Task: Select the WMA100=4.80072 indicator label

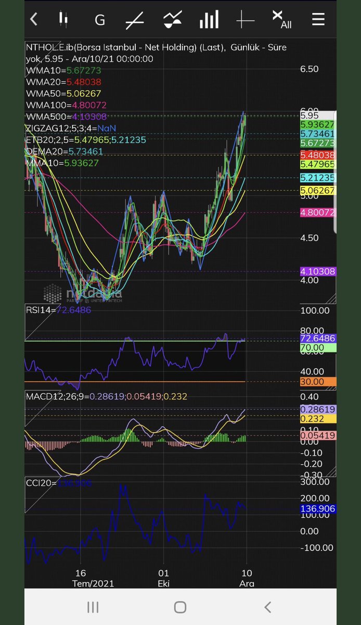Action: click(x=66, y=105)
